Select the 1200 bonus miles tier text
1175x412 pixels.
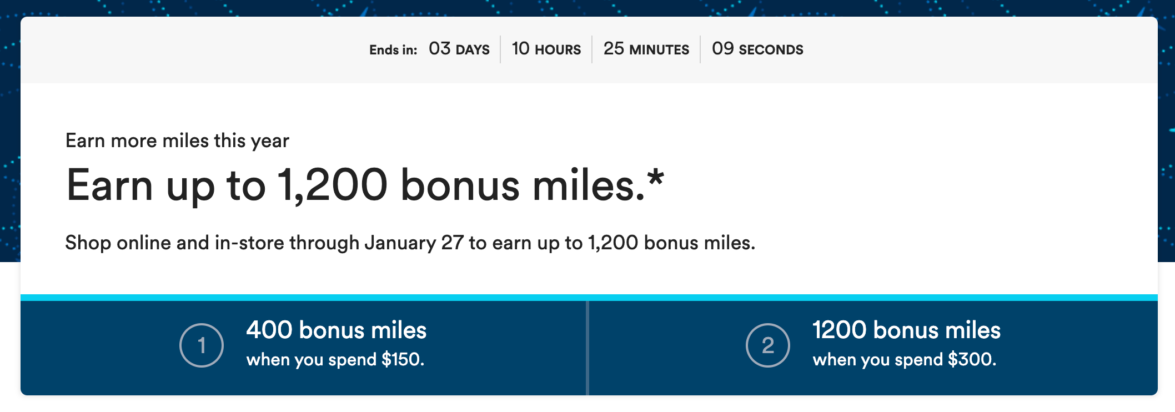pyautogui.click(x=906, y=330)
